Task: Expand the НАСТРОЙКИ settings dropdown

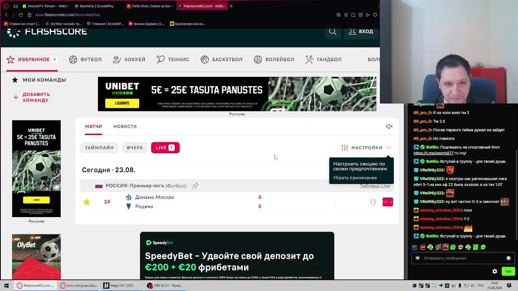Action: tap(366, 148)
